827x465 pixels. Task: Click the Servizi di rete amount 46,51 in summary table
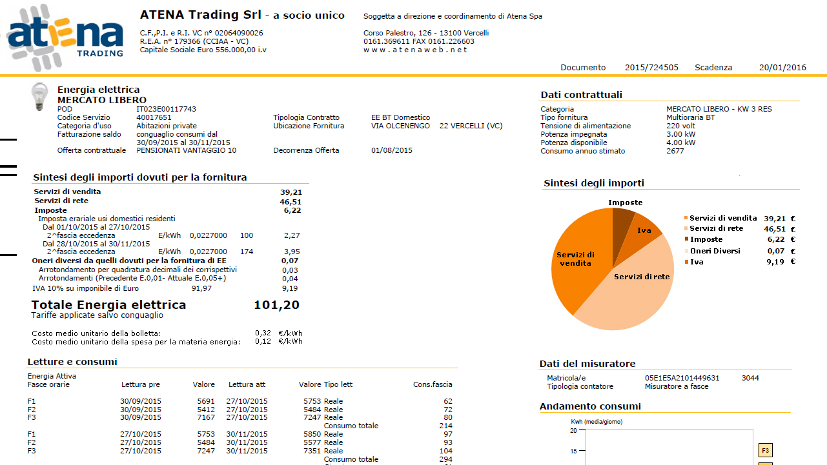(291, 201)
